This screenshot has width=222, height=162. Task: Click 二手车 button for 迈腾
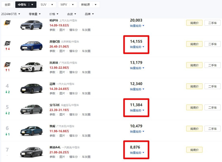(212, 86)
